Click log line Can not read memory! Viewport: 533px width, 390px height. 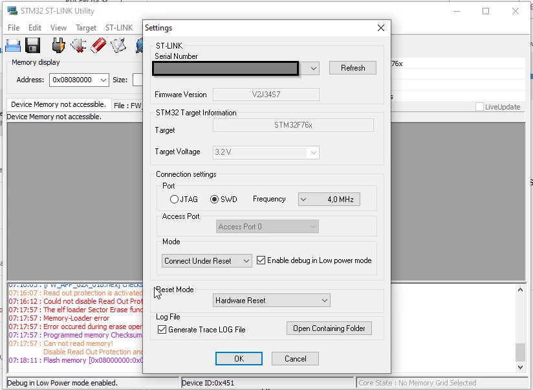click(x=61, y=343)
